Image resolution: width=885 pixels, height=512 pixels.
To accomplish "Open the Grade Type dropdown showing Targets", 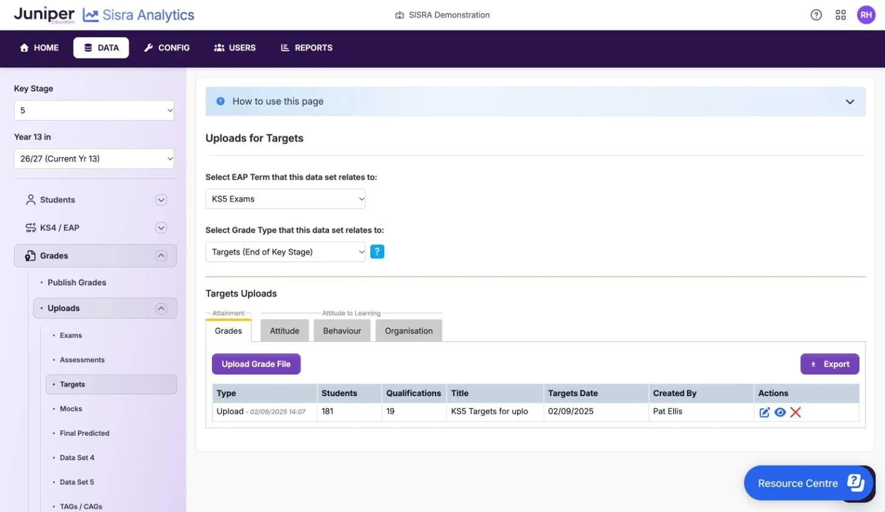I will [286, 252].
